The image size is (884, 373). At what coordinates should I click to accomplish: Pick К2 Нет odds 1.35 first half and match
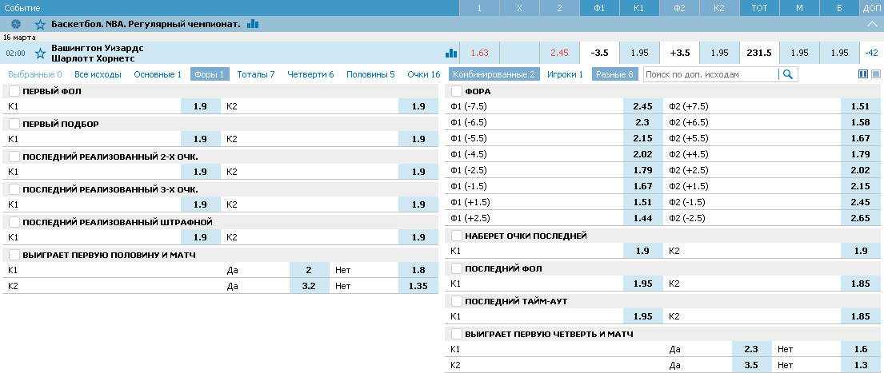418,286
